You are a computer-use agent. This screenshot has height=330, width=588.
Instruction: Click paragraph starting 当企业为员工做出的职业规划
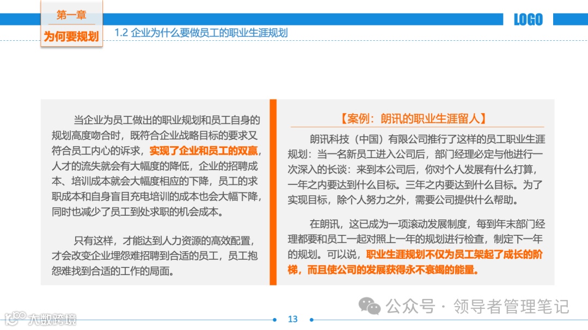click(157, 166)
